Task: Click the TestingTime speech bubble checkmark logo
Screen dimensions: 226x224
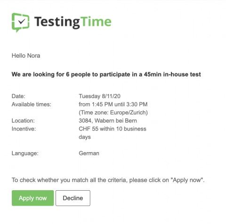Action: pyautogui.click(x=21, y=23)
